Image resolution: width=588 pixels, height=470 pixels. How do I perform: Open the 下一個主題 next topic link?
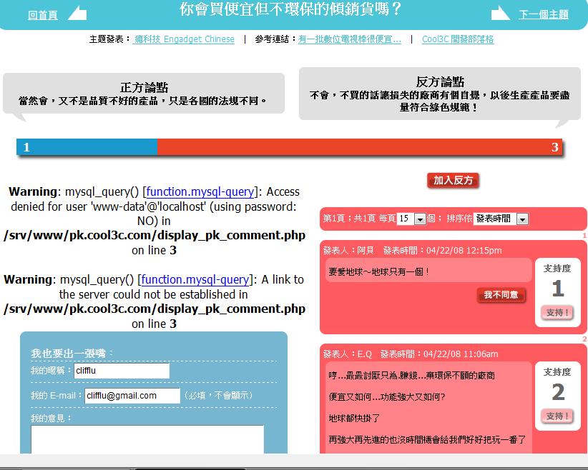(544, 14)
